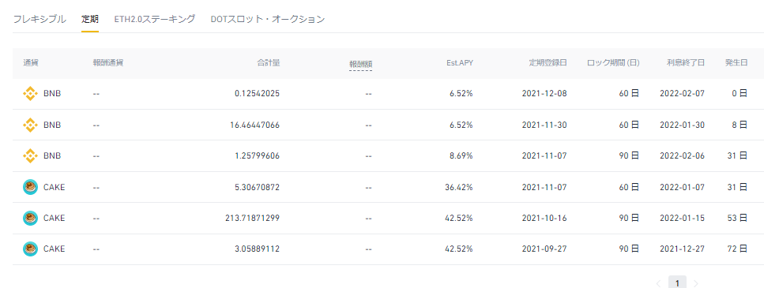Click the CAKE icon in the 213.71871299 row
Viewport: 764px width, 288px height.
click(30, 218)
